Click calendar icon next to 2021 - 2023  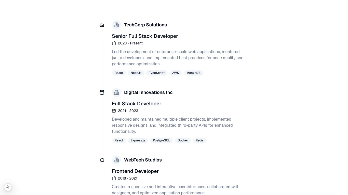[x=114, y=111]
